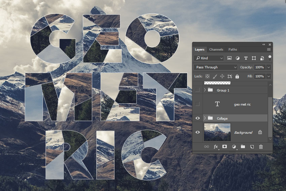Toggle the layer filtering switch
Image resolution: width=286 pixels, height=191 pixels.
click(270, 58)
